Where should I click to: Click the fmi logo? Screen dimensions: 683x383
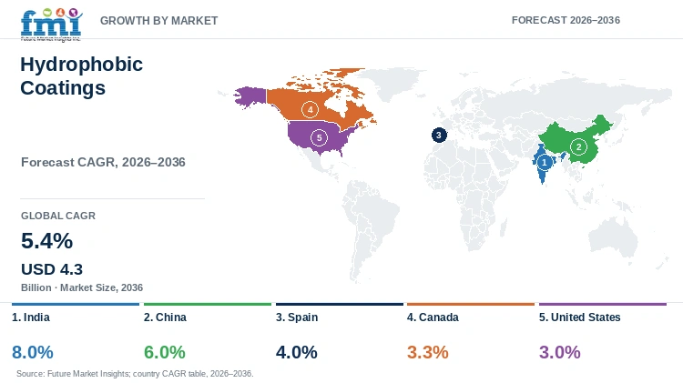click(x=51, y=25)
